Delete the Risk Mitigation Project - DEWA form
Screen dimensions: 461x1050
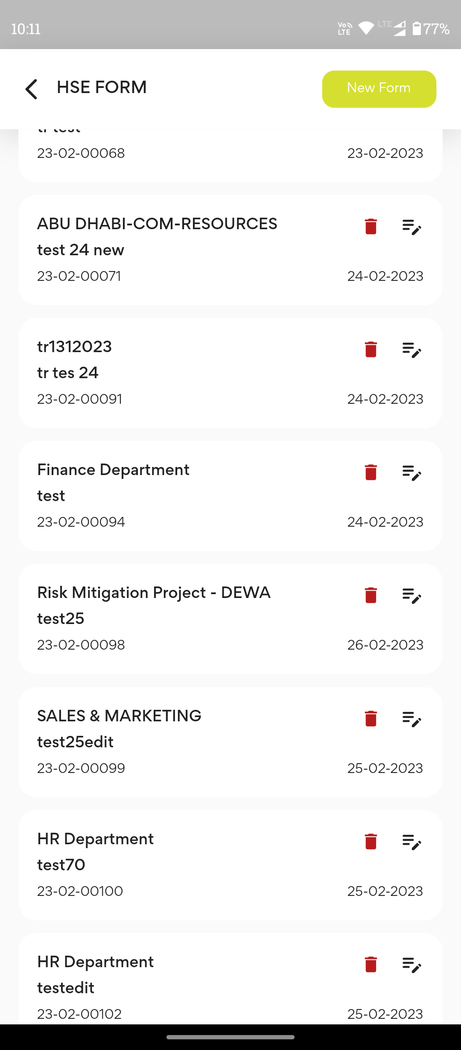pyautogui.click(x=371, y=595)
